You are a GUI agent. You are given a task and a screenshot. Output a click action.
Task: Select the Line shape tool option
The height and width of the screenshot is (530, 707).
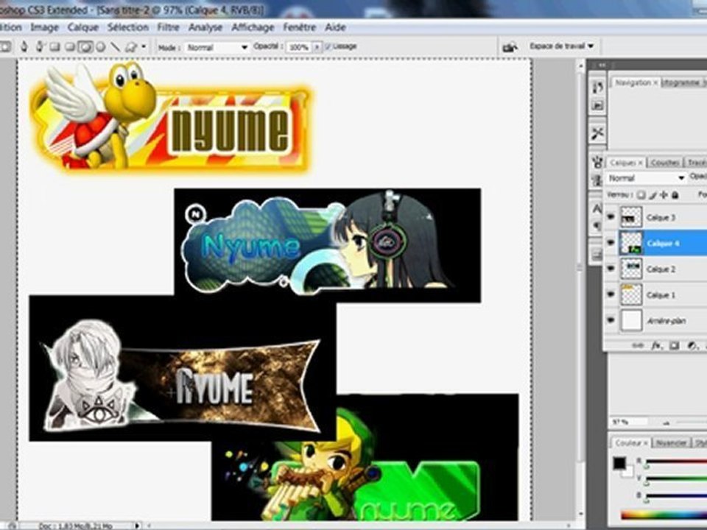point(116,46)
